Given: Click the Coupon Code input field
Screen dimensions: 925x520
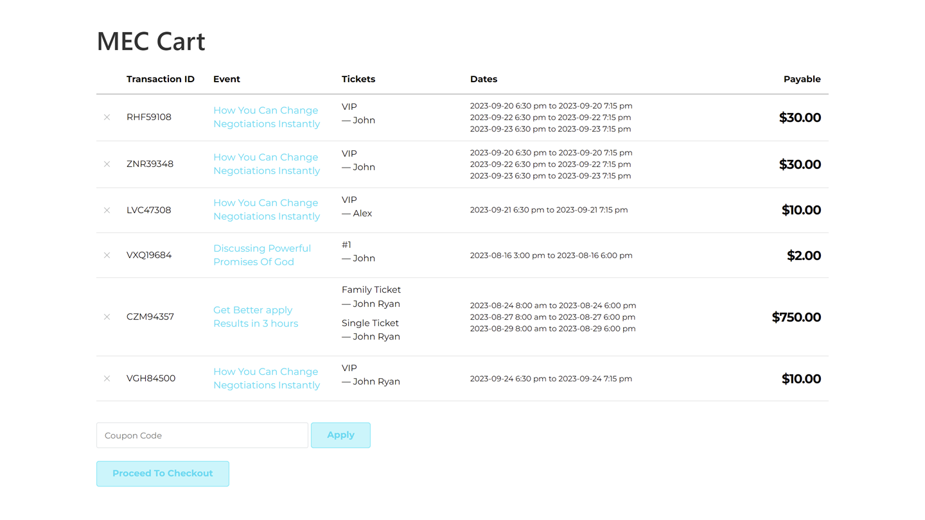Looking at the screenshot, I should point(202,435).
